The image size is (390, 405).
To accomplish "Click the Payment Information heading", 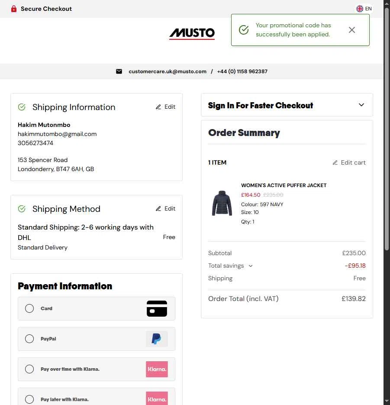I will pos(65,286).
